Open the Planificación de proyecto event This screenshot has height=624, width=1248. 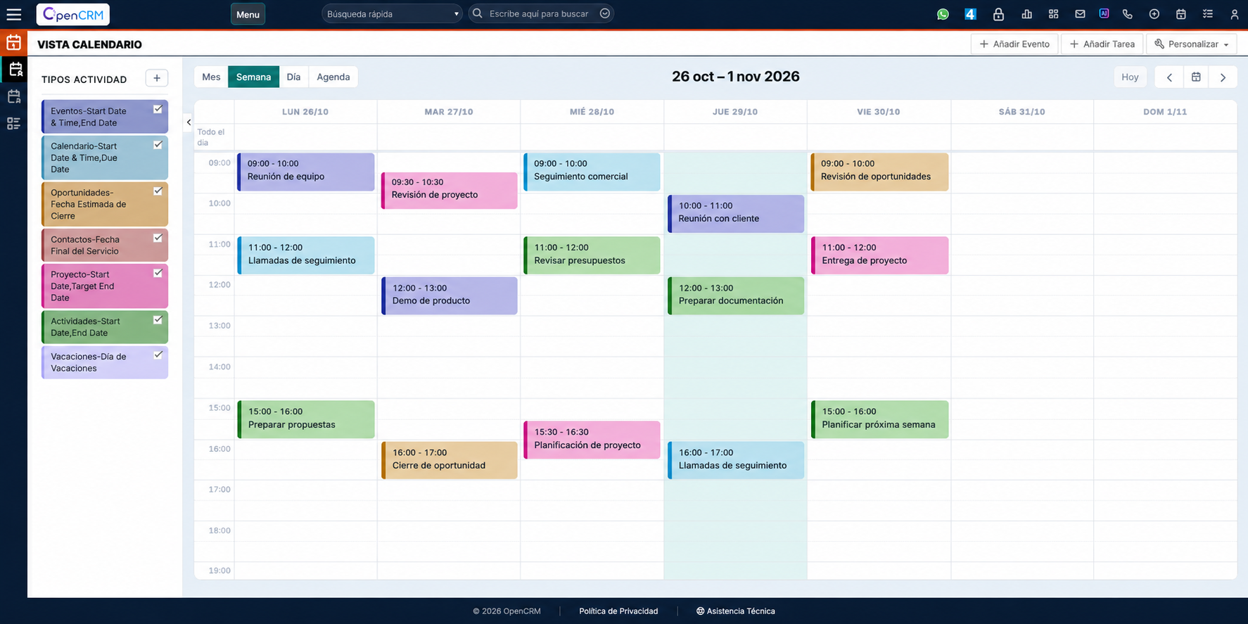click(x=592, y=440)
